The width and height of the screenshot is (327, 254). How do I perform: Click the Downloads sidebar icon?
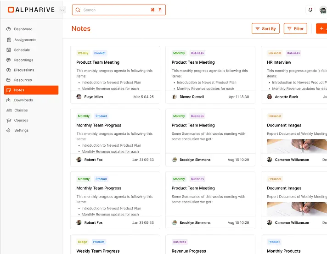tap(9, 100)
